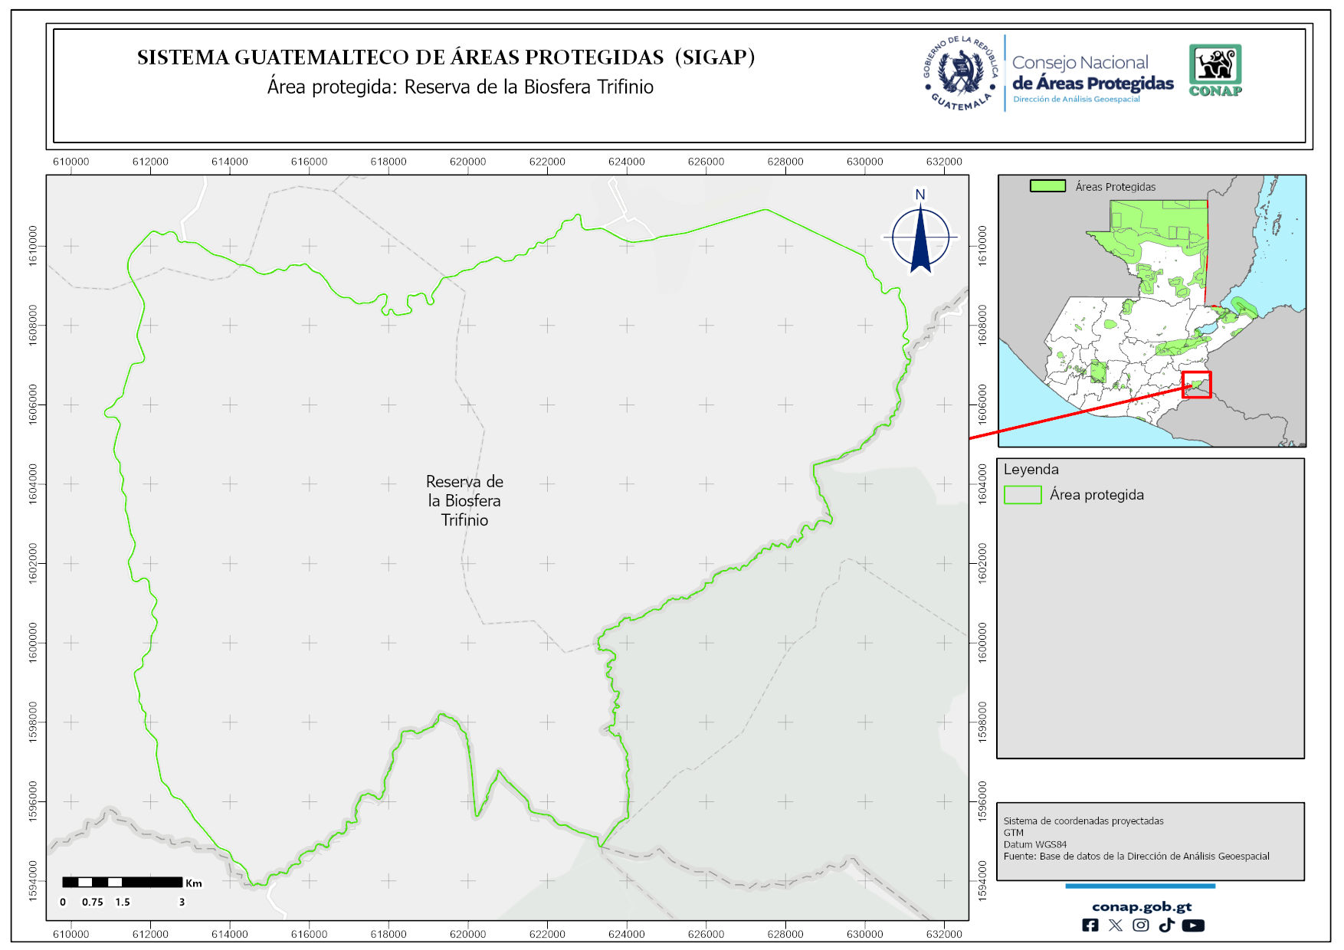Open the conap.gob.gt website link
Screen dimensions: 1344x950
1141,906
